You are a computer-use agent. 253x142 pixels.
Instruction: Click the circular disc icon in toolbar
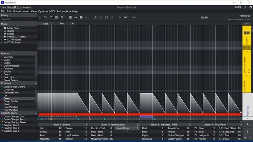81,17
